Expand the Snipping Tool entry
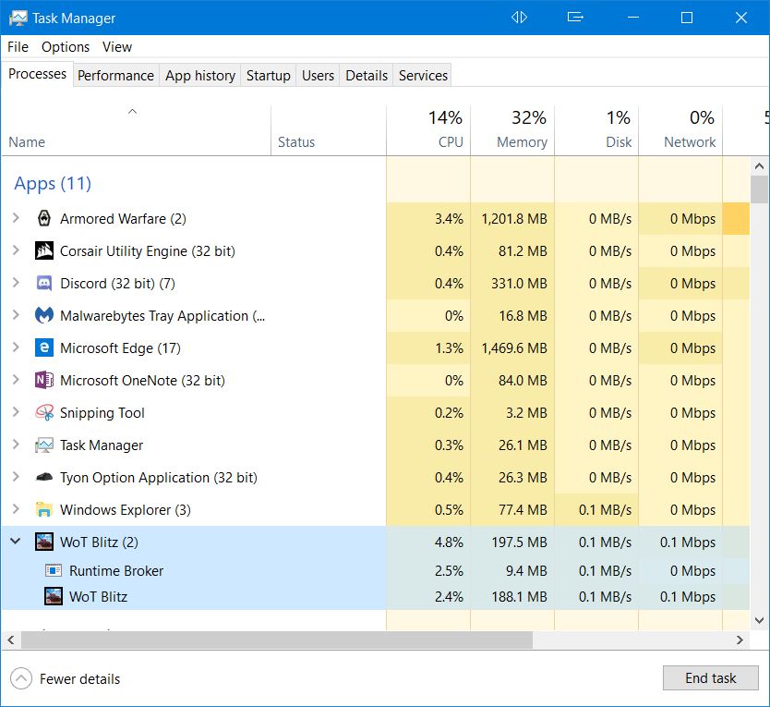Viewport: 770px width, 707px height. pos(16,412)
